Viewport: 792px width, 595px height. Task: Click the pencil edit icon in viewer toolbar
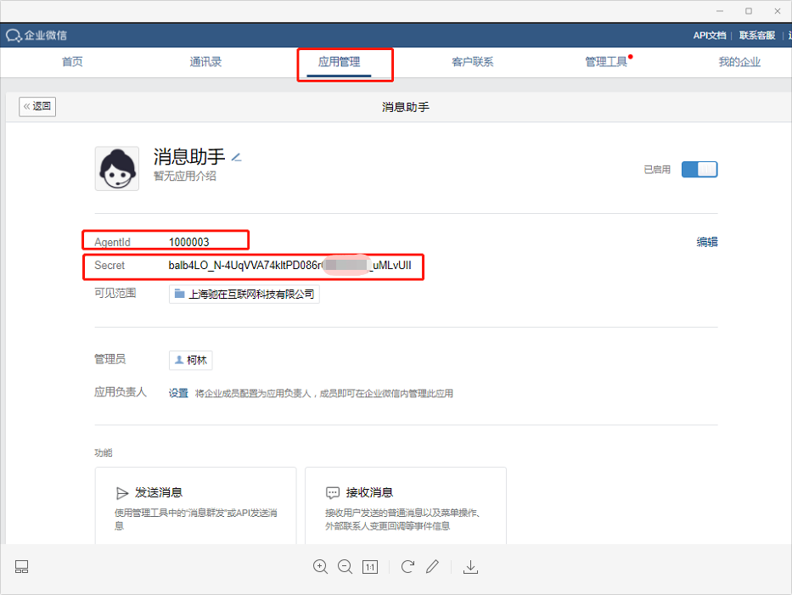(x=432, y=567)
